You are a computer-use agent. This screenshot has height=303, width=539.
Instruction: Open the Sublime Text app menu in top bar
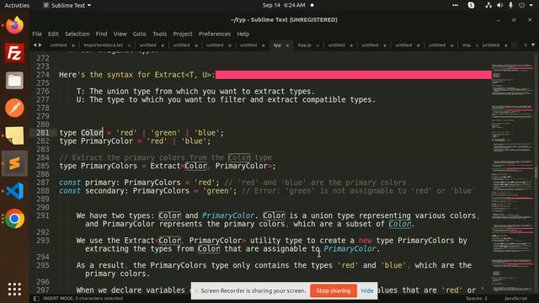[x=67, y=5]
